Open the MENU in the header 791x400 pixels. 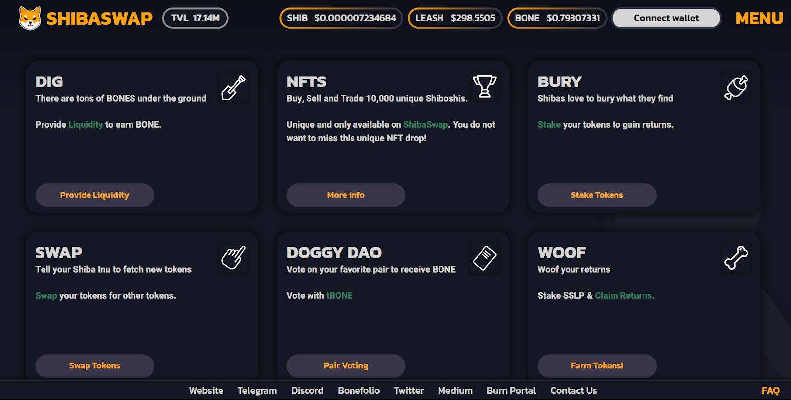[759, 18]
